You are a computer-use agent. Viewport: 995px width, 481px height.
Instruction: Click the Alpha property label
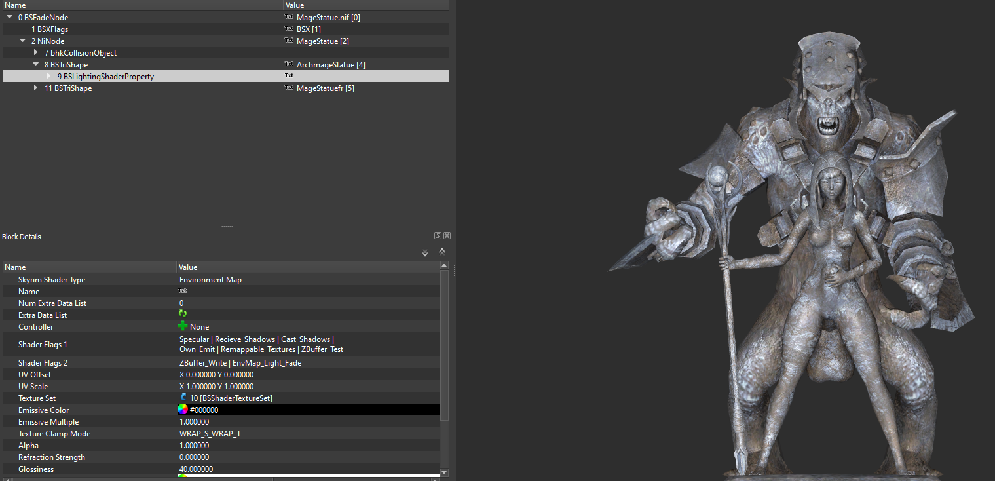pyautogui.click(x=28, y=446)
